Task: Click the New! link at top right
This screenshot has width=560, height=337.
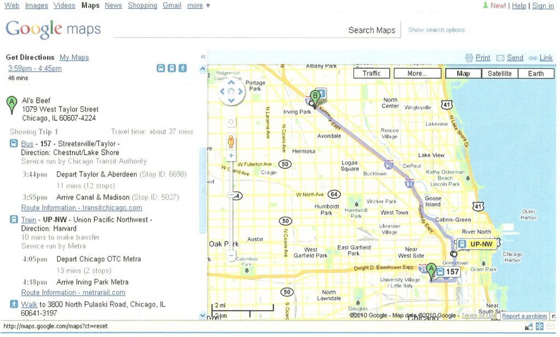Action: (x=498, y=5)
